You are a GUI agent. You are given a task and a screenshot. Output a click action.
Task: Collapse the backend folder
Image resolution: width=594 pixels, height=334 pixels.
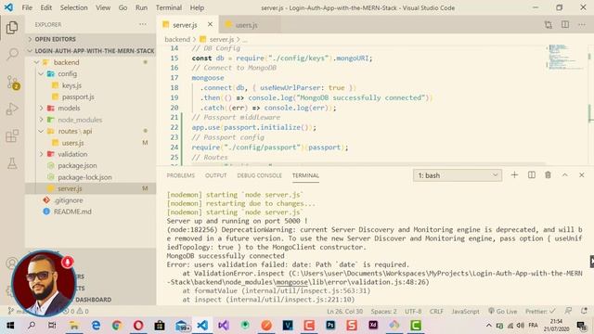91,62
